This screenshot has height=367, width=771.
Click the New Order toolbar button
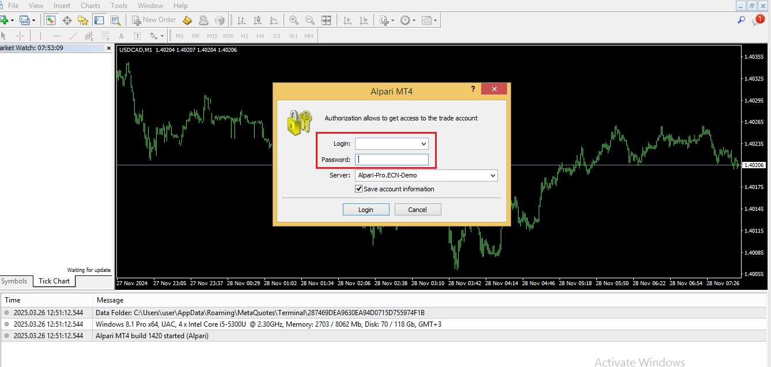coord(154,20)
